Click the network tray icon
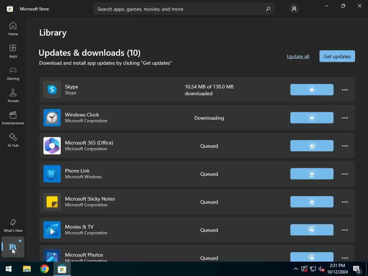 [313, 269]
